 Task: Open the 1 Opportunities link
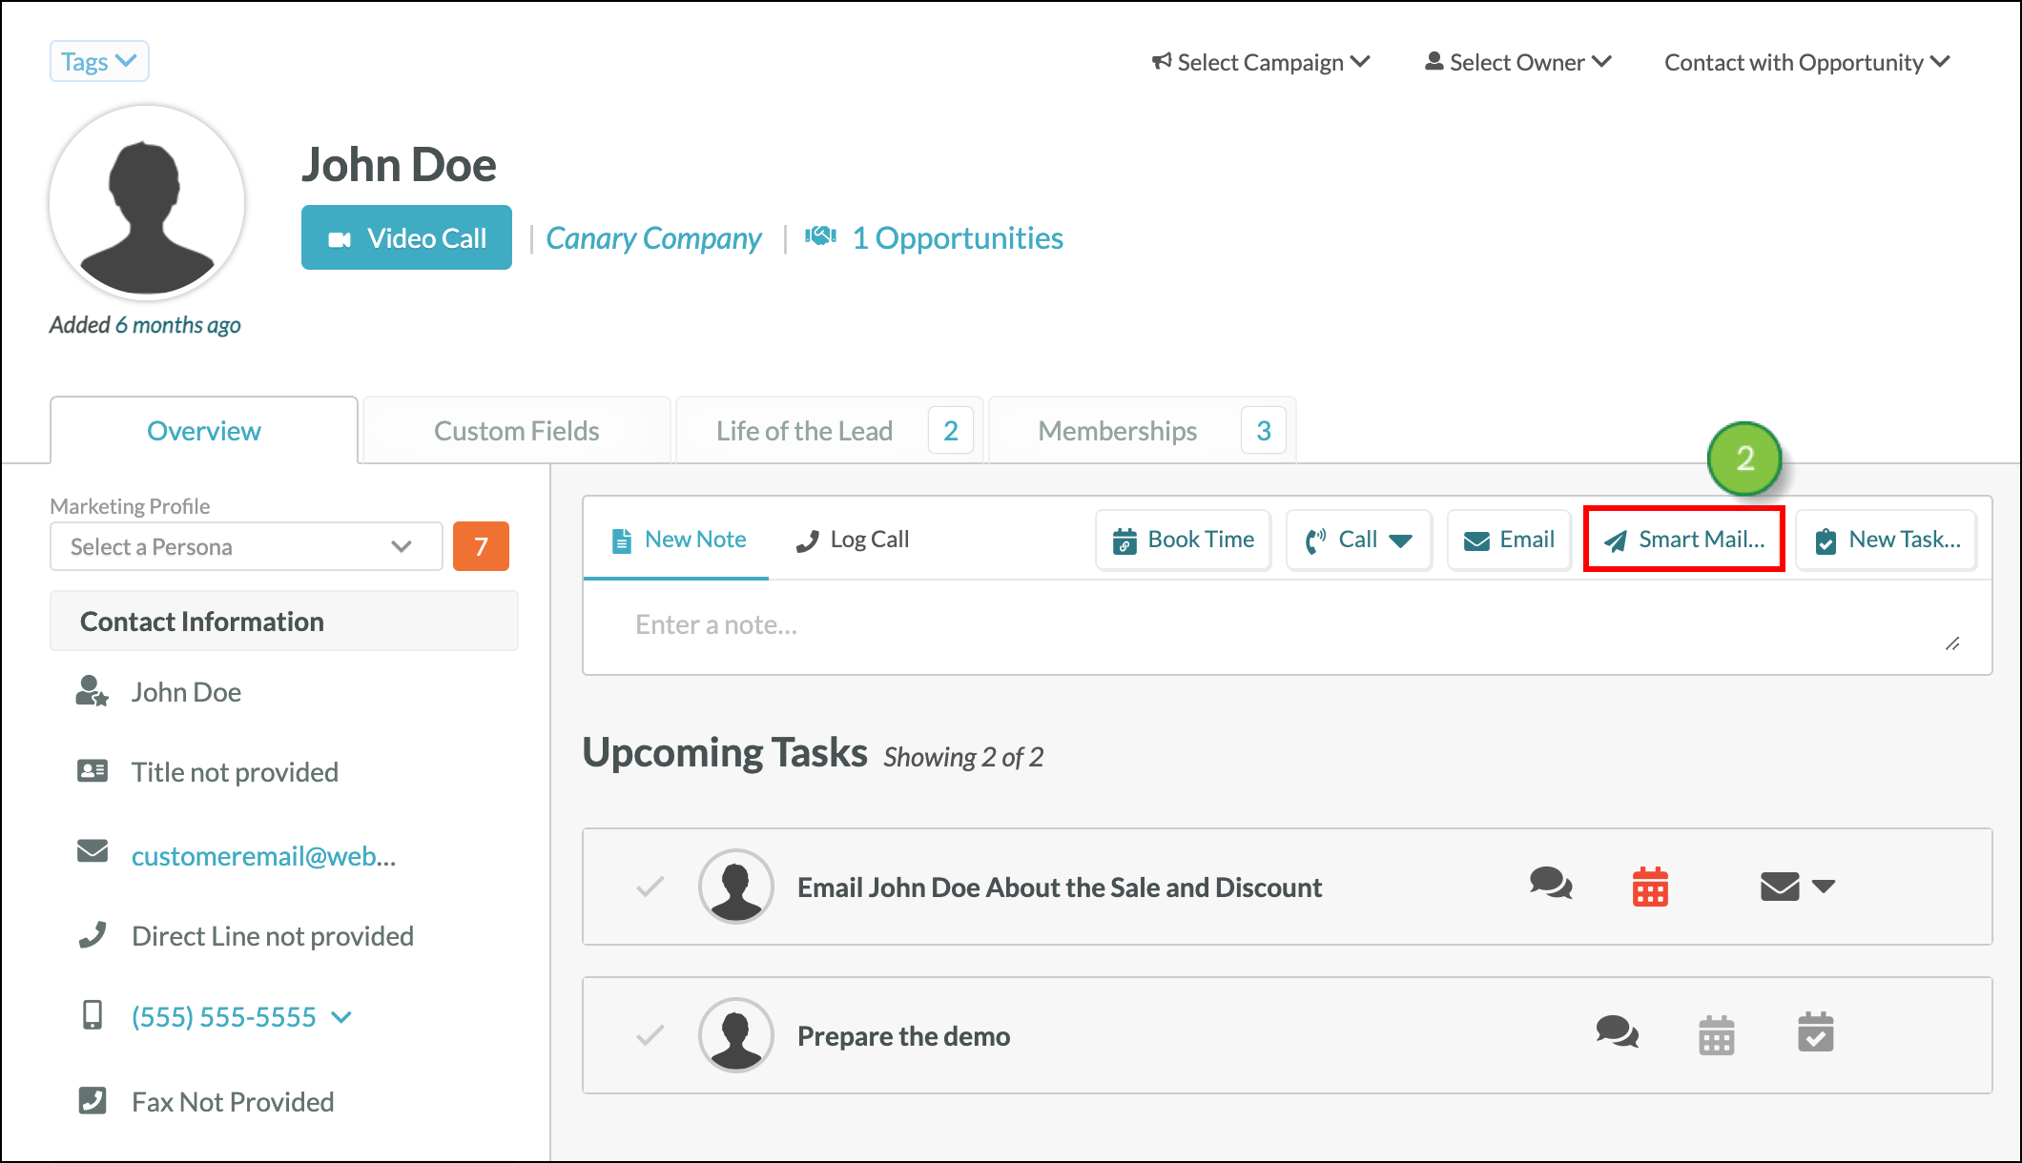point(957,238)
